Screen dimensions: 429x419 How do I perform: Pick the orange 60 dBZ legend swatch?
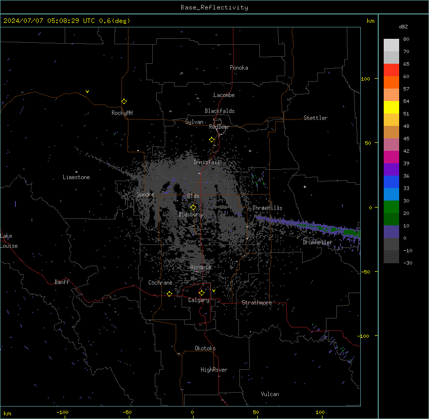[391, 82]
